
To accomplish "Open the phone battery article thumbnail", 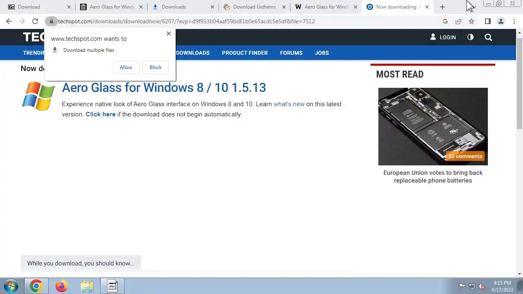I will [433, 127].
